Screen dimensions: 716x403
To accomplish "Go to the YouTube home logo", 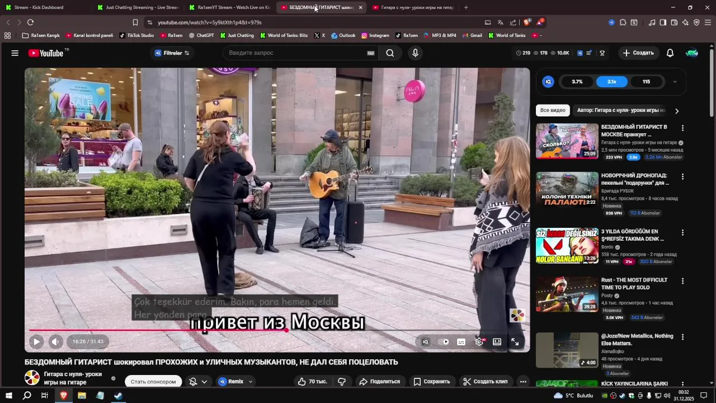I will pos(46,53).
